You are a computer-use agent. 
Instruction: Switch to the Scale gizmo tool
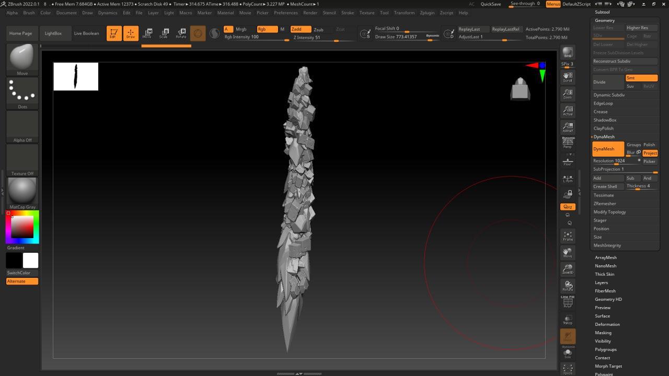point(164,33)
